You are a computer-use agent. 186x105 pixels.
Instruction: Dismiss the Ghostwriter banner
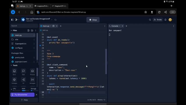36,94
